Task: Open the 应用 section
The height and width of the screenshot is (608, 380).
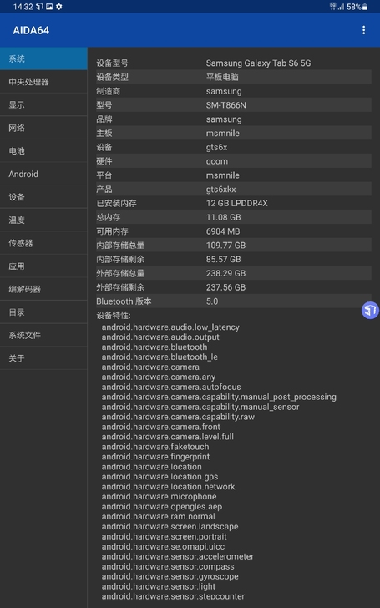Action: pos(43,266)
